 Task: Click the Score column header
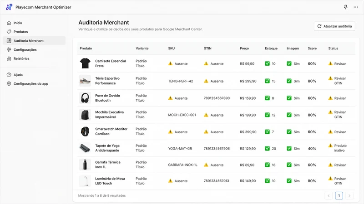(x=312, y=49)
